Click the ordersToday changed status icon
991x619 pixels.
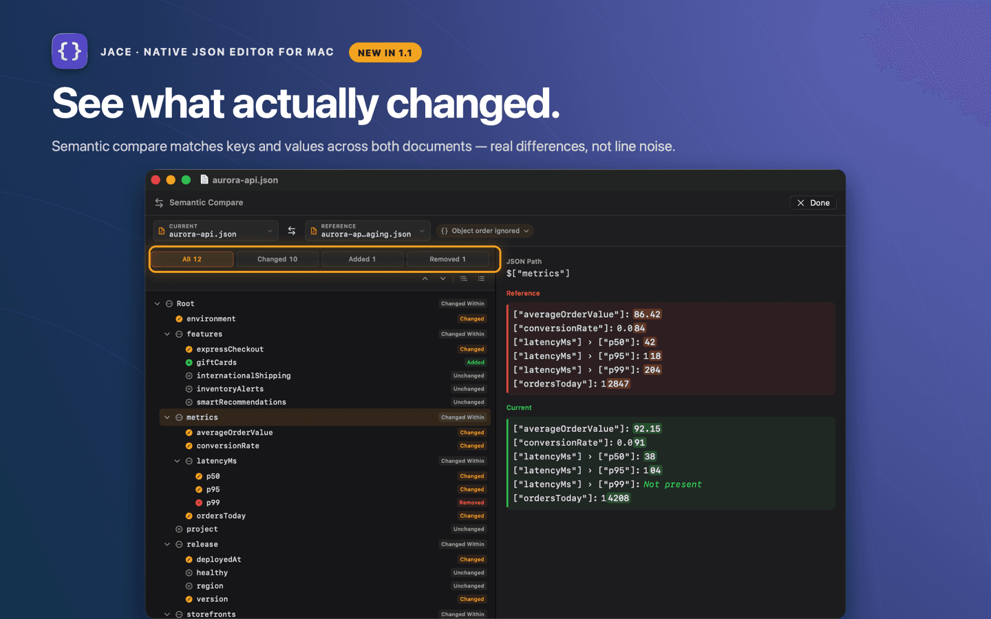coord(189,516)
